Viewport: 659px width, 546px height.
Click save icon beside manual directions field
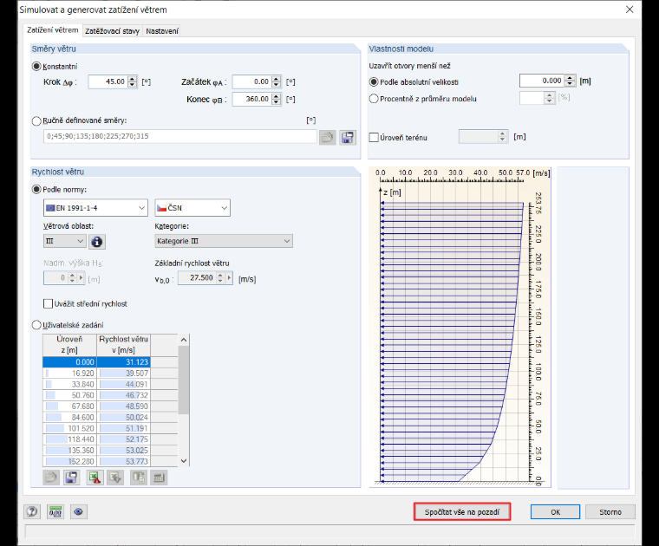click(x=348, y=137)
